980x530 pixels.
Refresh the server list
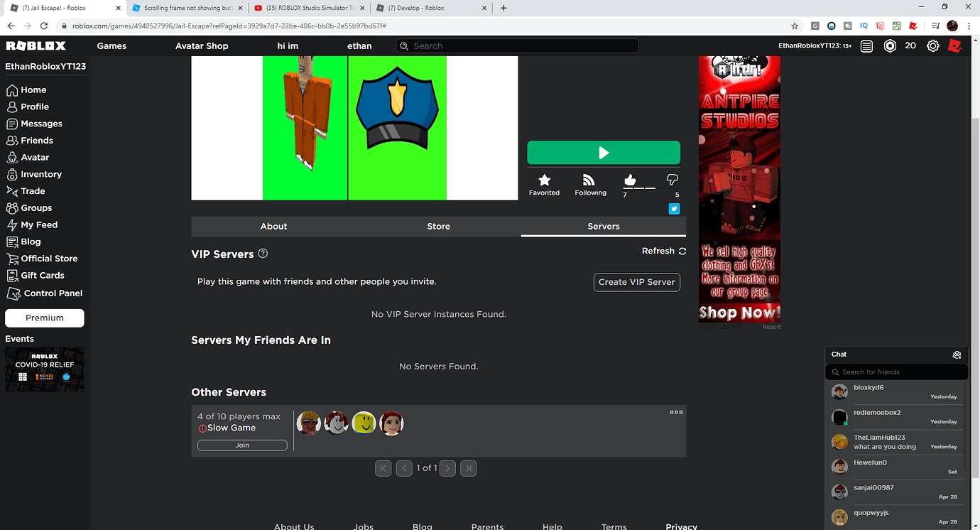(664, 251)
